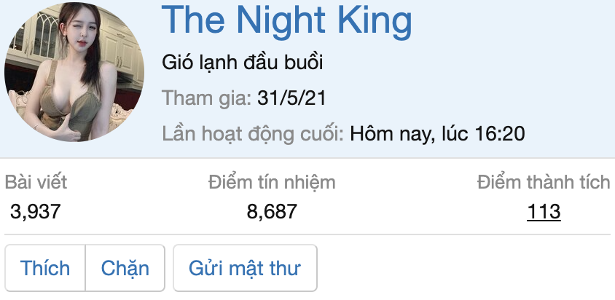
Task: Open the 3,937 post count
Action: (36, 212)
